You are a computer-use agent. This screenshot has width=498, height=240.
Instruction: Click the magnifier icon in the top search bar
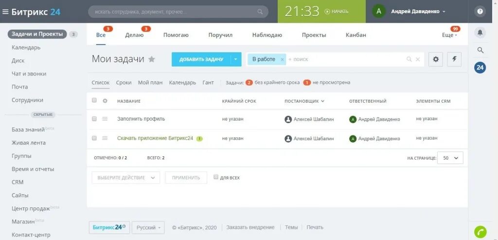click(x=260, y=12)
